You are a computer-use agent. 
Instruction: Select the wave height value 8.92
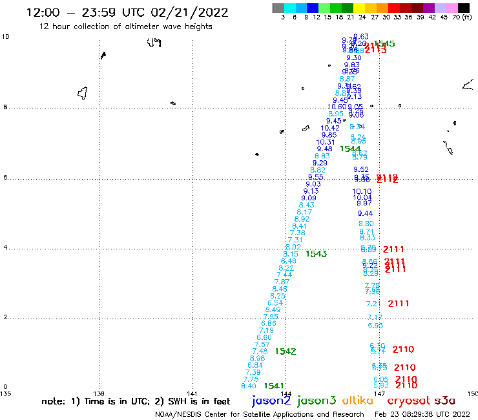[x=302, y=219]
